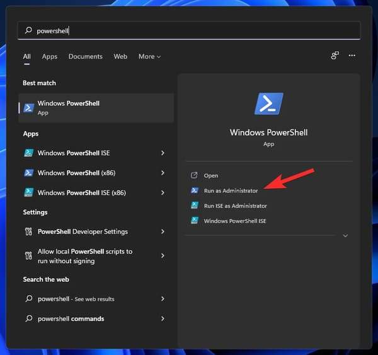
Task: Click Windows PowerShell ISE (x86) icon
Action: tap(29, 192)
